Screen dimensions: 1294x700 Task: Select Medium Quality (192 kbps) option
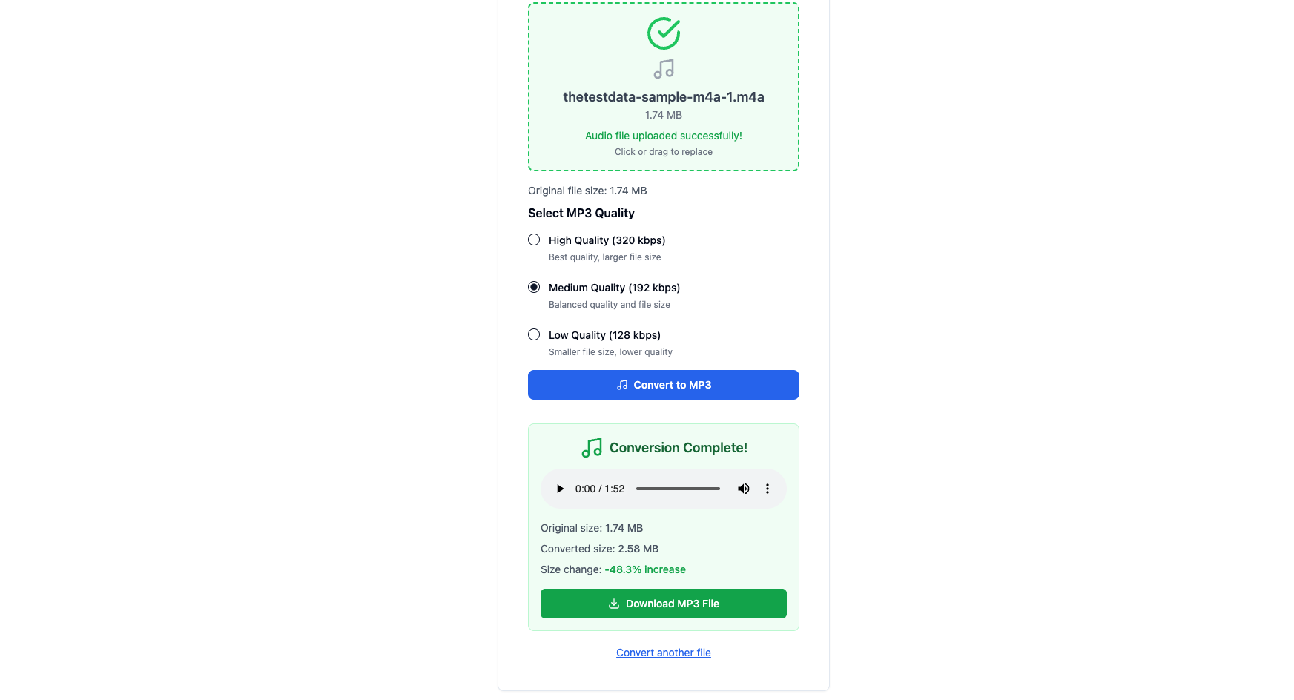coord(534,287)
